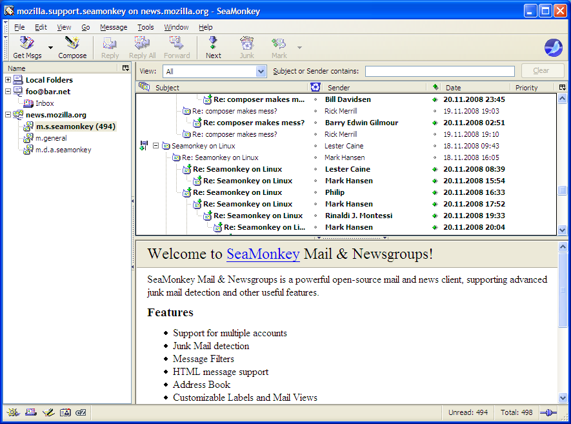
Task: Open the Tools menu
Action: 145,27
